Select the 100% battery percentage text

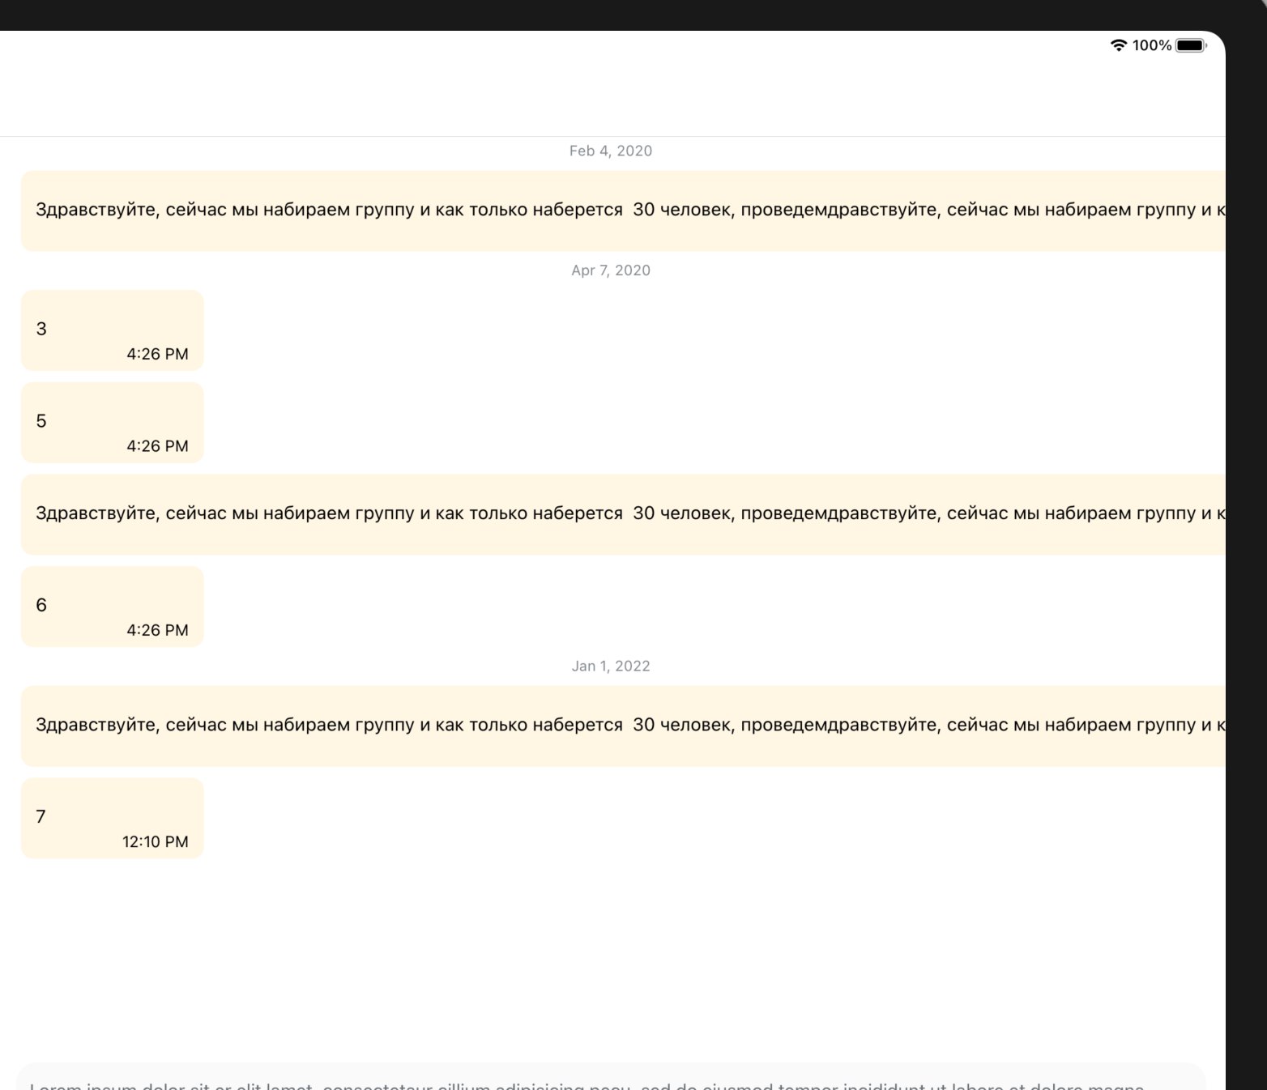click(x=1151, y=45)
